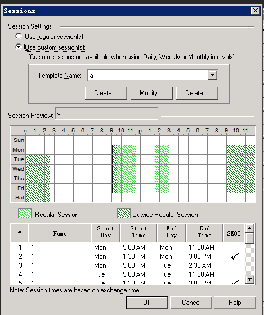Click the SEOC column header
Screen dimensions: 264x315
click(234, 233)
